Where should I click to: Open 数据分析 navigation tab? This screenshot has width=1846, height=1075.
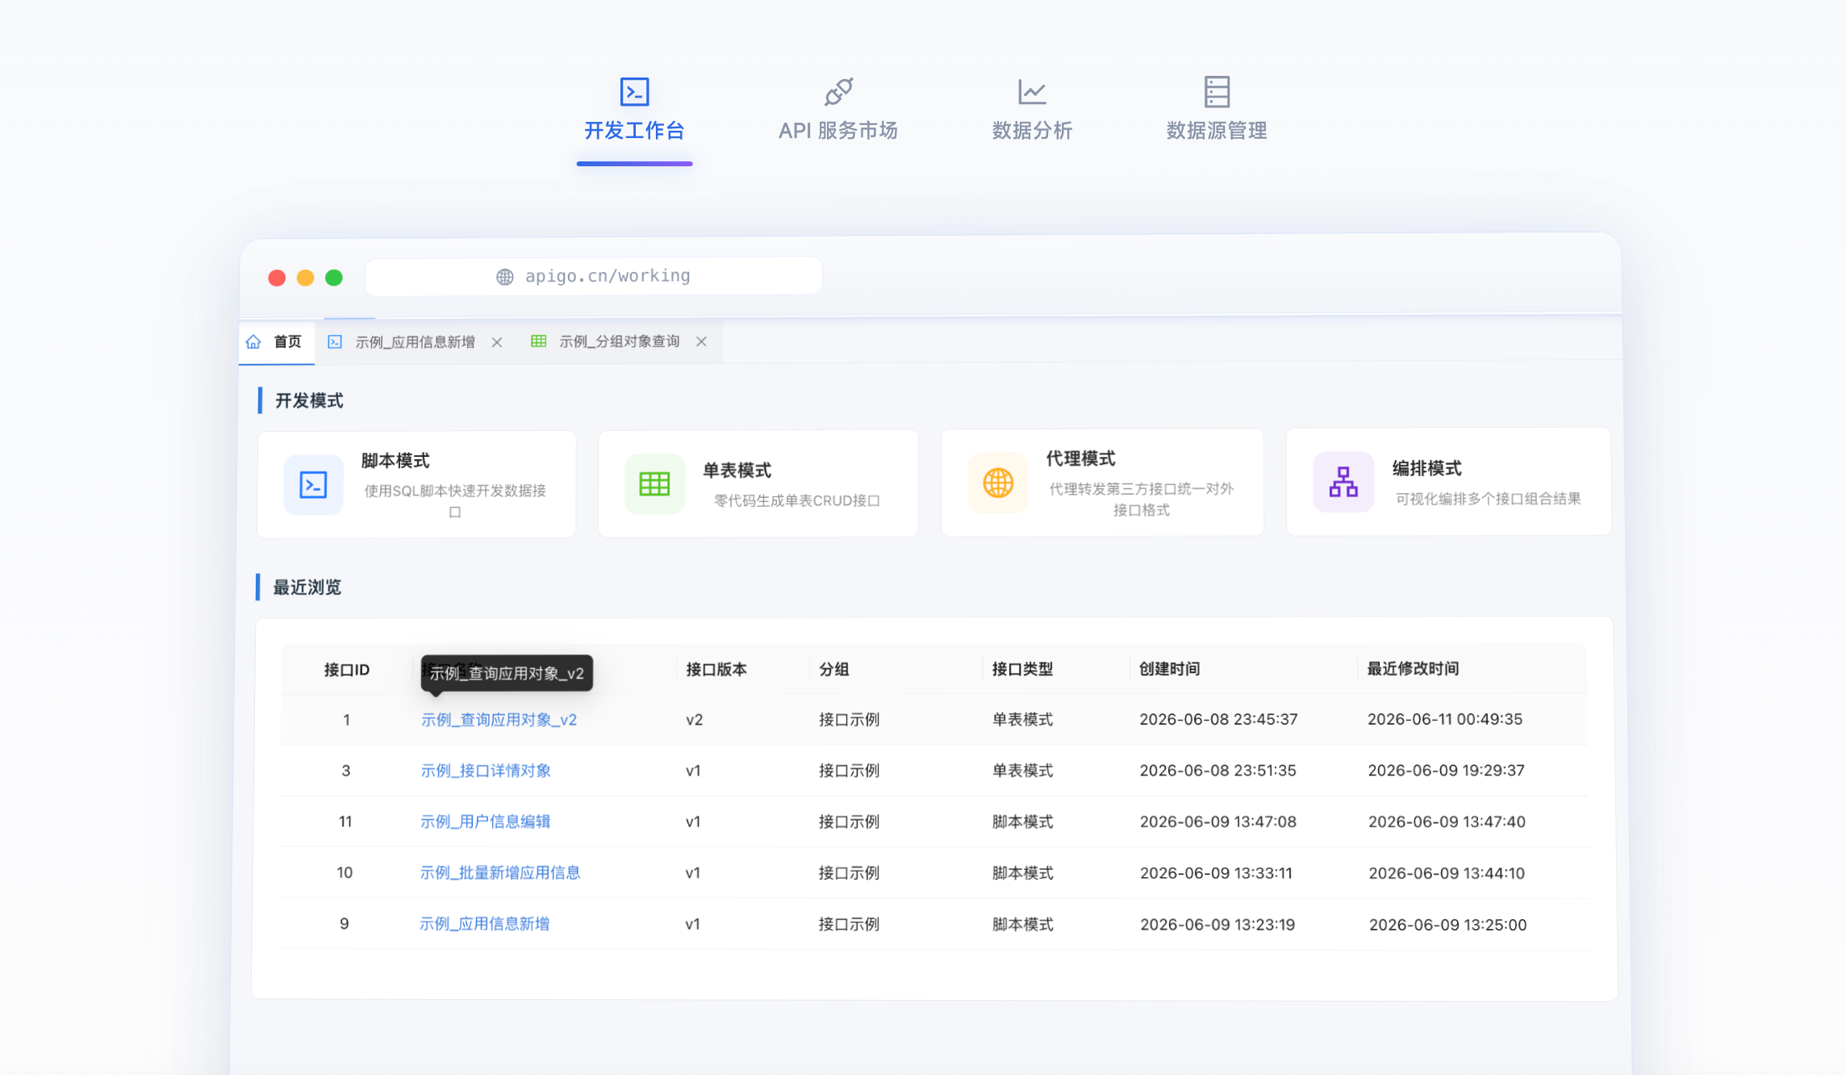coord(1032,111)
